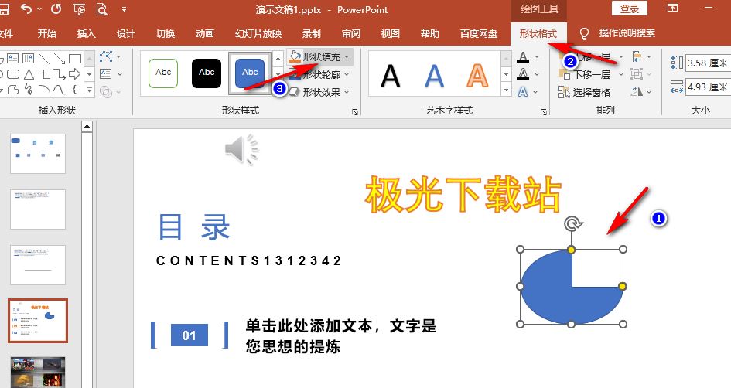Open the 幻灯片放映 slideshow tab
The image size is (731, 388).
point(258,34)
